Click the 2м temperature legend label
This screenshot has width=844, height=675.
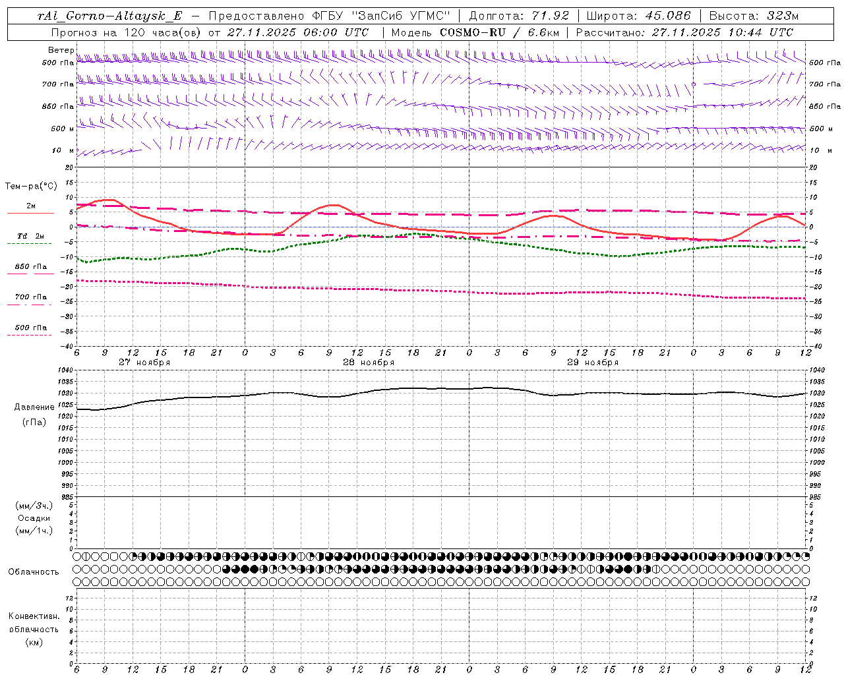(x=31, y=206)
